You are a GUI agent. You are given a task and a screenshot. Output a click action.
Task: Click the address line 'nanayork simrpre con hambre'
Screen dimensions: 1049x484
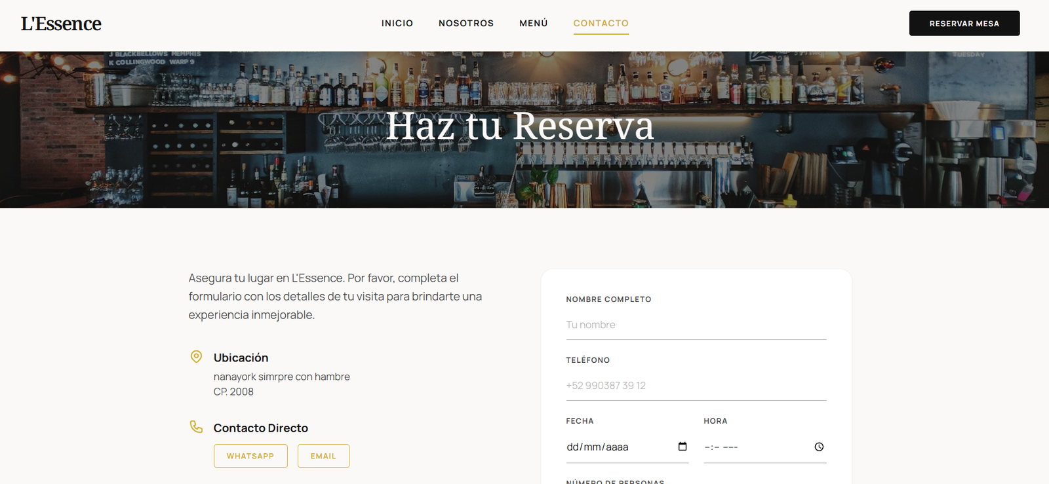pyautogui.click(x=282, y=377)
